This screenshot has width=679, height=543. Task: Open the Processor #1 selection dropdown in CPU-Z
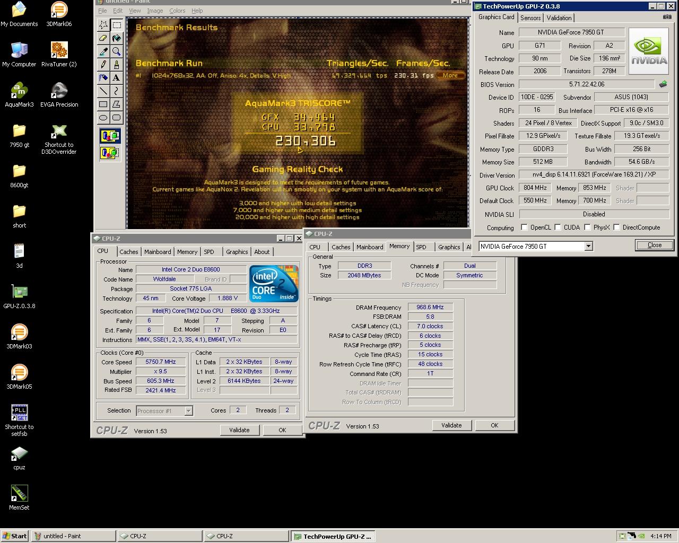[x=188, y=411]
